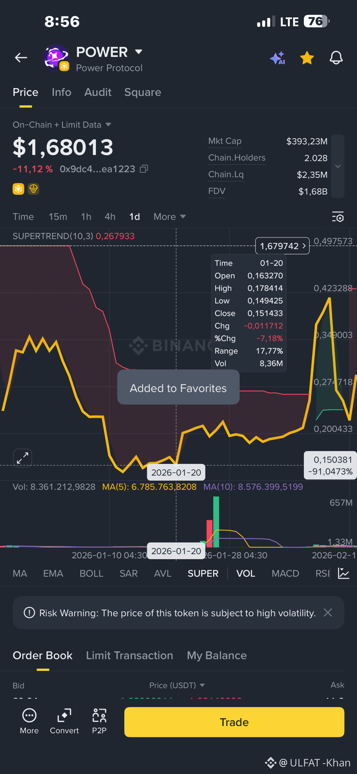357x774 pixels.
Task: Toggle the VOL indicator
Action: point(246,574)
